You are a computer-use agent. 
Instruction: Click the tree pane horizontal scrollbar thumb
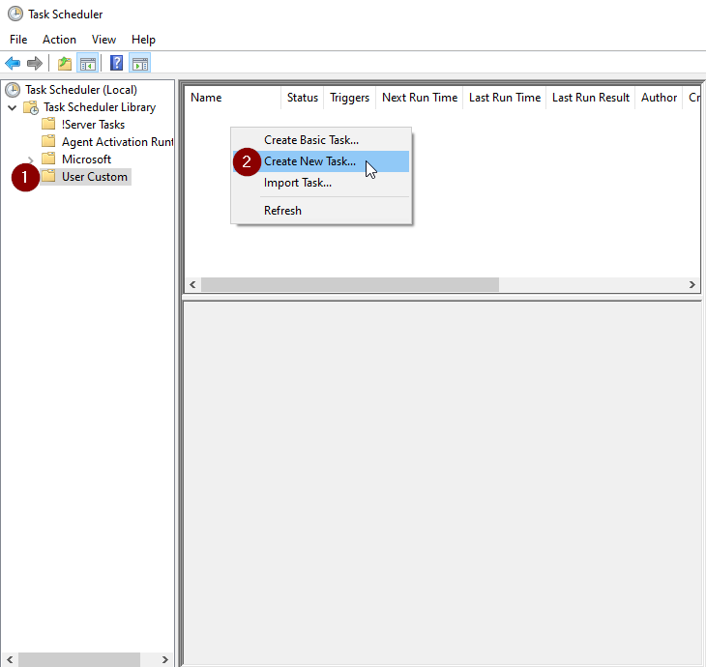pyautogui.click(x=79, y=660)
